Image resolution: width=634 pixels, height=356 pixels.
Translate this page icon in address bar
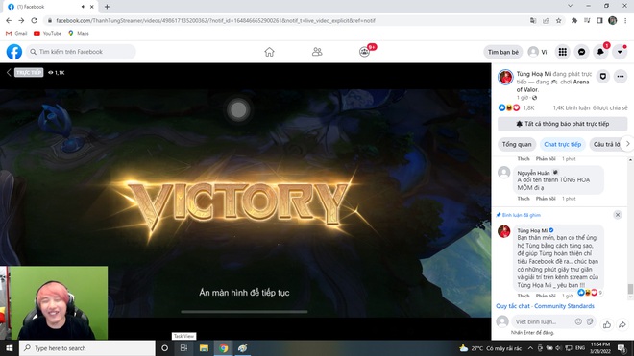[x=533, y=20]
